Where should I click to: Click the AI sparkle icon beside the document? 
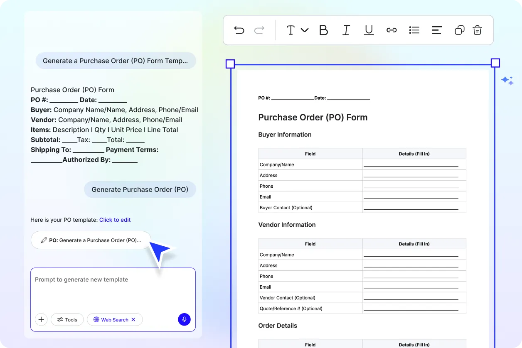pos(507,81)
